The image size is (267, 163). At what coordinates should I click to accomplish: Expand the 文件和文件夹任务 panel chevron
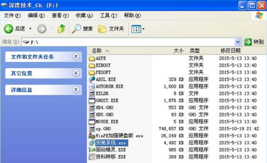coord(76,56)
